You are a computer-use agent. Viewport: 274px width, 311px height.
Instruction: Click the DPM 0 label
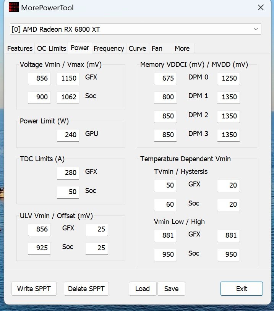coord(198,77)
